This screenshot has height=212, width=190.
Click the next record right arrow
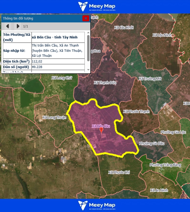(x=18, y=26)
